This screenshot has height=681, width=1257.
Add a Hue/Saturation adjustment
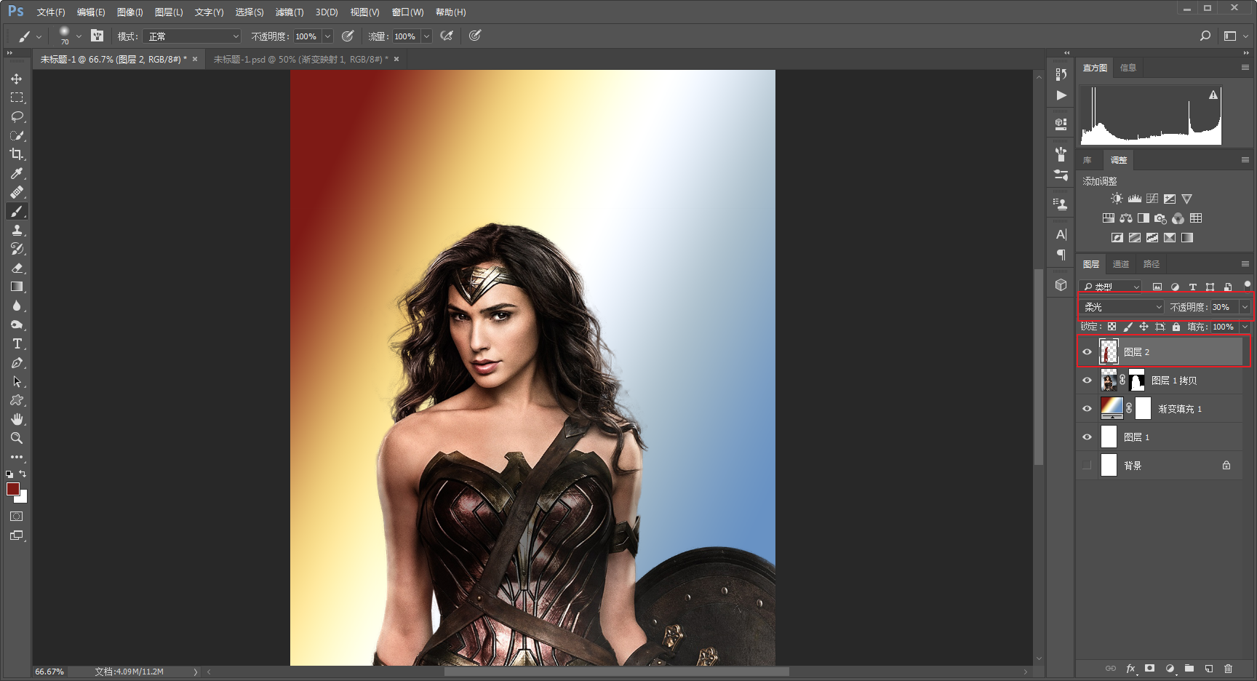(1109, 218)
